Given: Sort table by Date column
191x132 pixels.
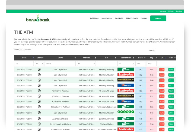Looking at the screenshot, I should pos(24,58).
